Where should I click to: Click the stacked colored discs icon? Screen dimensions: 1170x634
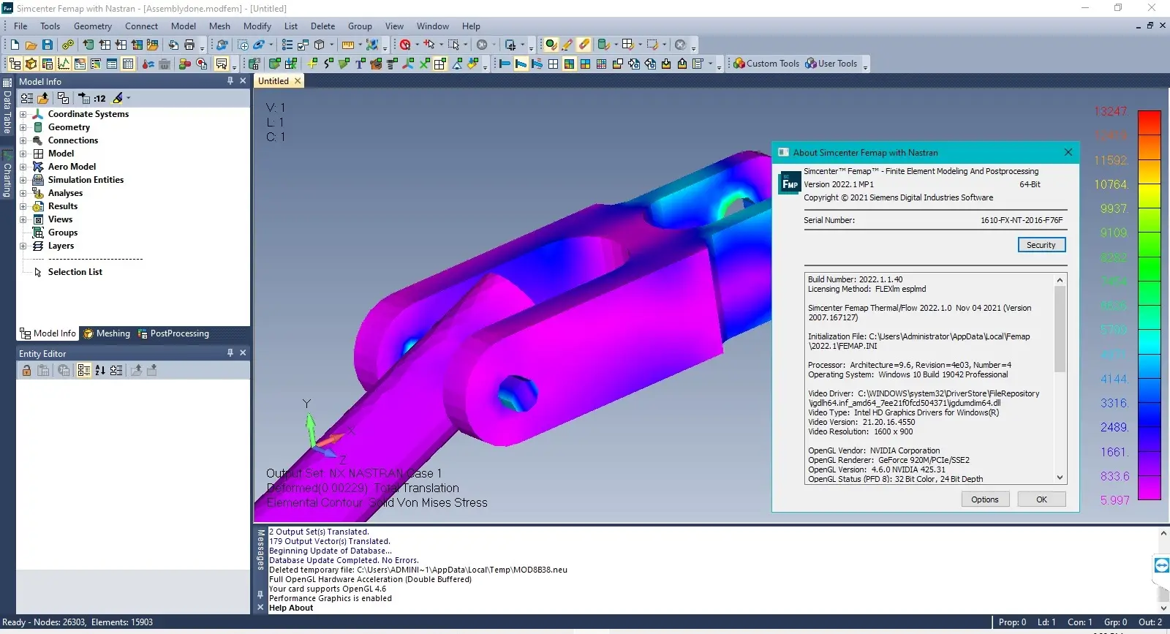pyautogui.click(x=185, y=64)
